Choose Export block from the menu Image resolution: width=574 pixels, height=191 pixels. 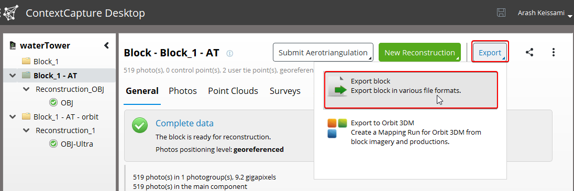(x=411, y=90)
